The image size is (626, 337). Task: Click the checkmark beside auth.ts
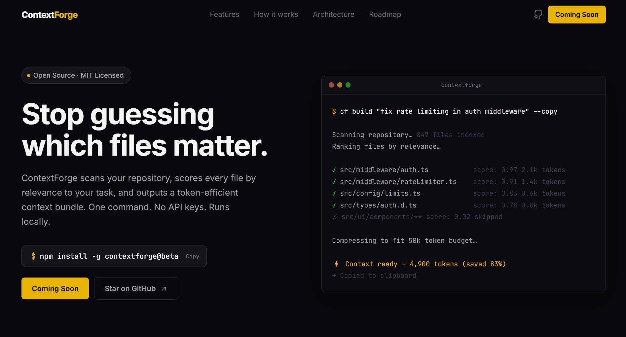click(x=334, y=170)
